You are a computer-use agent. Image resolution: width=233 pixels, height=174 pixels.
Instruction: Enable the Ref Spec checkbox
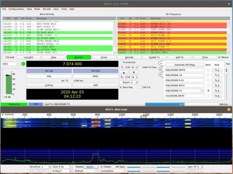114,167
